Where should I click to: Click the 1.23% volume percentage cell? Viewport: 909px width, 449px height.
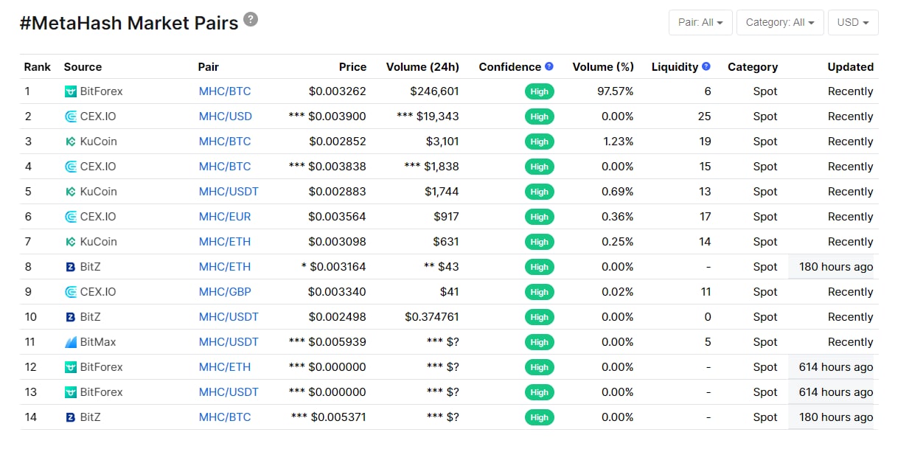(x=619, y=142)
